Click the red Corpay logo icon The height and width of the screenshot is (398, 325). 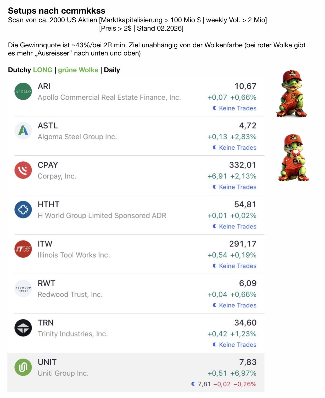(x=23, y=170)
